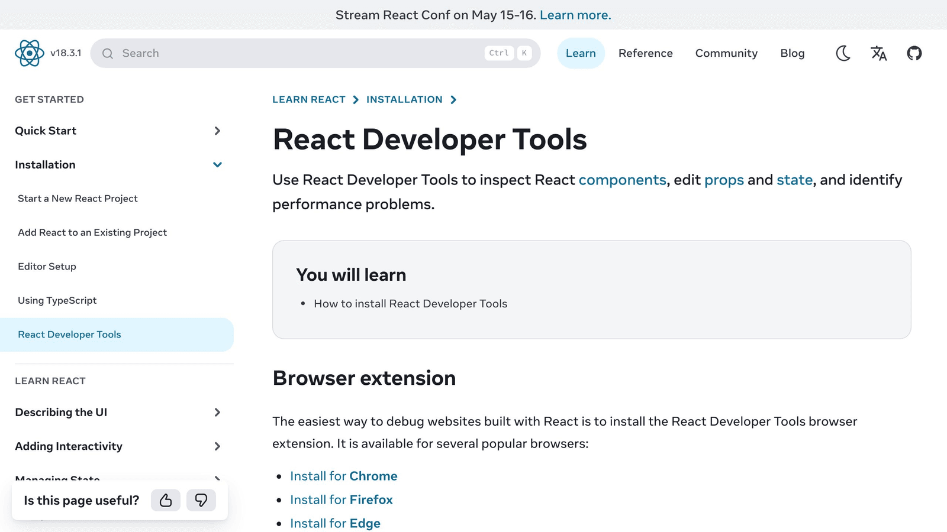Screen dimensions: 947x532
Task: Follow the banner Learn more link
Action: click(x=575, y=15)
